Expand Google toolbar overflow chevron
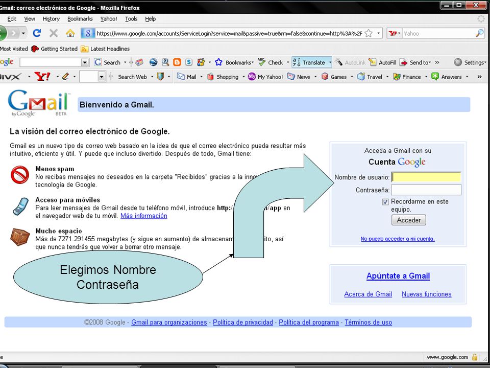 [x=437, y=62]
